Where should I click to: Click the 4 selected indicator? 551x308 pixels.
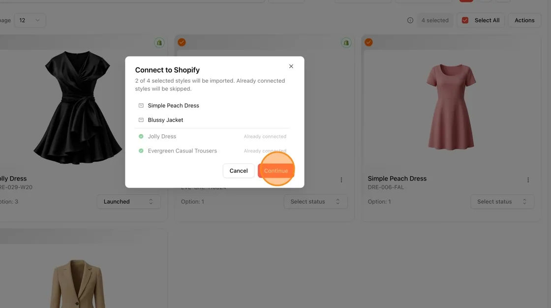pos(435,20)
